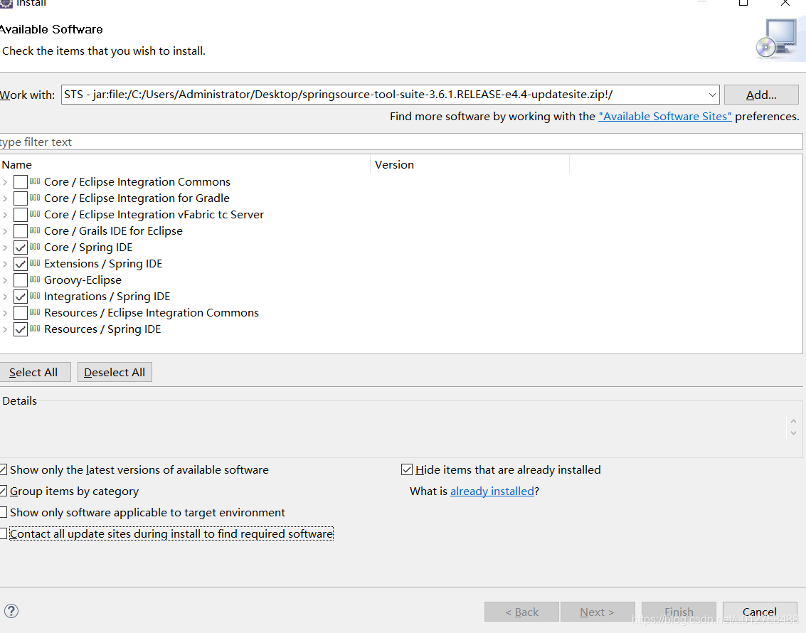Click category icon beside Extensions / Spring IDE
The image size is (806, 633).
pos(35,263)
